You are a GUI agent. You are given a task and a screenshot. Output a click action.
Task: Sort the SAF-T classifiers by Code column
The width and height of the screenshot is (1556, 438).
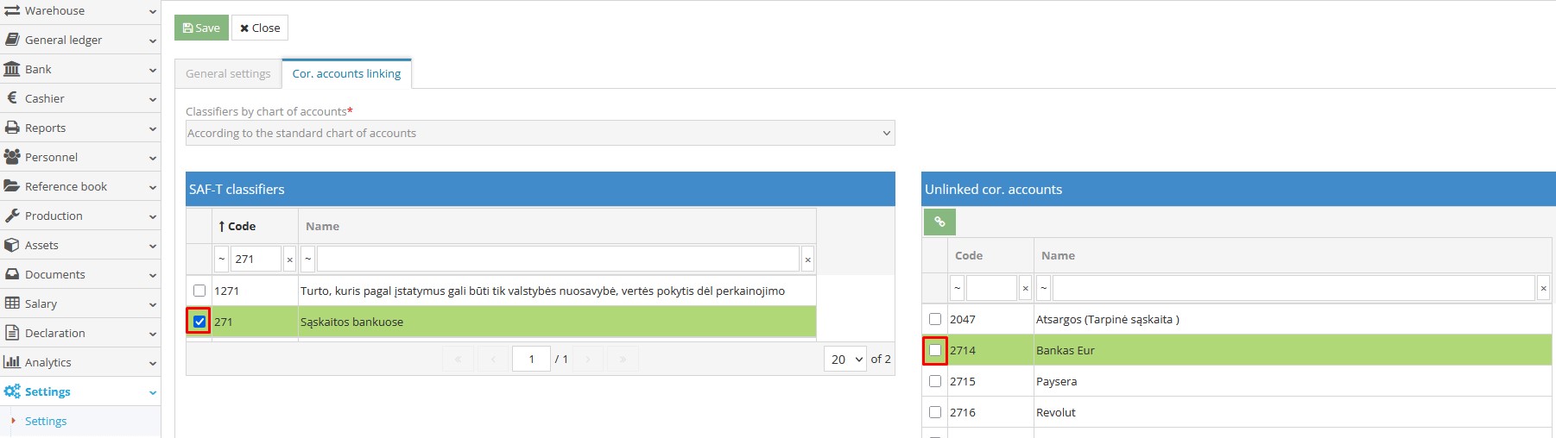tap(242, 226)
